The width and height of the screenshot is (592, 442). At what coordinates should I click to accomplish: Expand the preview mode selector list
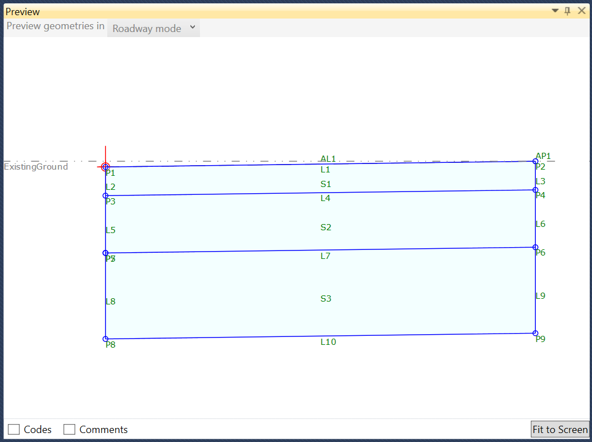pyautogui.click(x=192, y=28)
